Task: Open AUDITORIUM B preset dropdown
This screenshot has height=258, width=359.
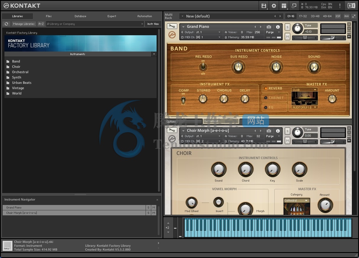Action: (305, 107)
